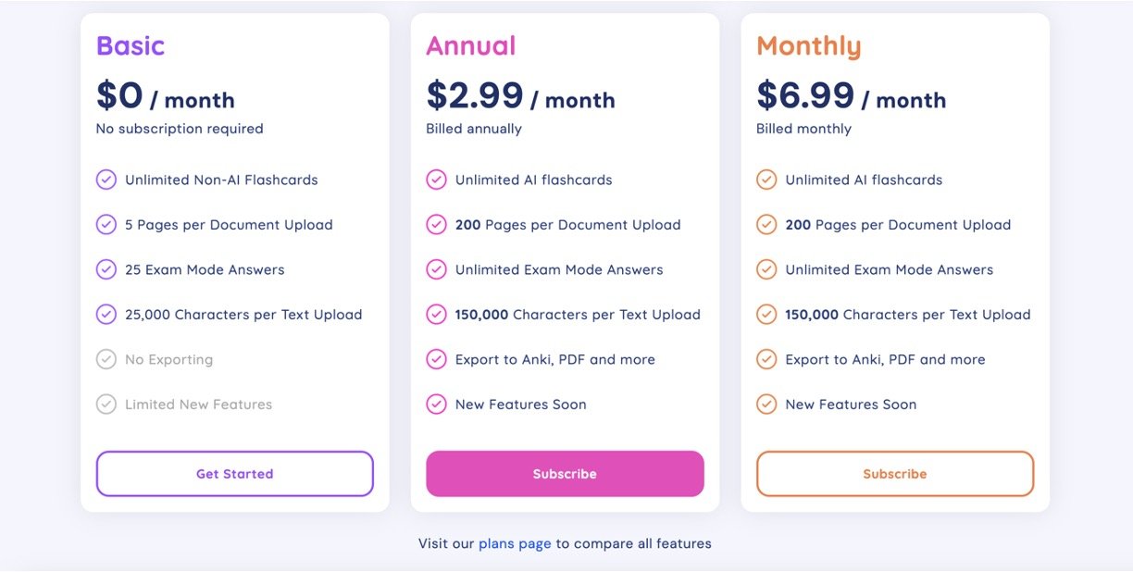The width and height of the screenshot is (1133, 572).
Task: Click checkmark beside 25,000 Characters per Text Upload
Action: click(106, 315)
